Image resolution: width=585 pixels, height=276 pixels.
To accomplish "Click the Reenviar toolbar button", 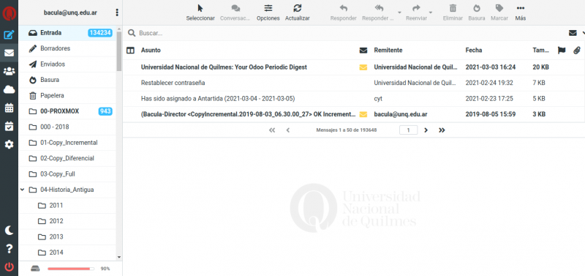I will tap(416, 12).
